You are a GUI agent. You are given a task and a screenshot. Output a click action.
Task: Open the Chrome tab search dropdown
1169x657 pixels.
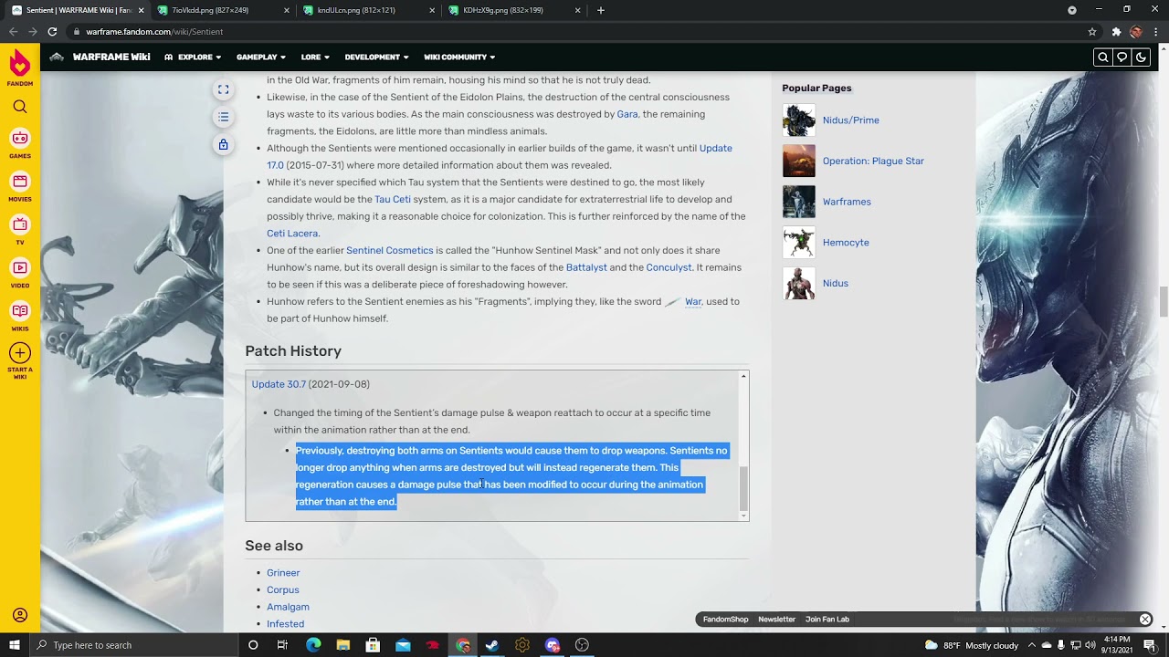(1072, 10)
